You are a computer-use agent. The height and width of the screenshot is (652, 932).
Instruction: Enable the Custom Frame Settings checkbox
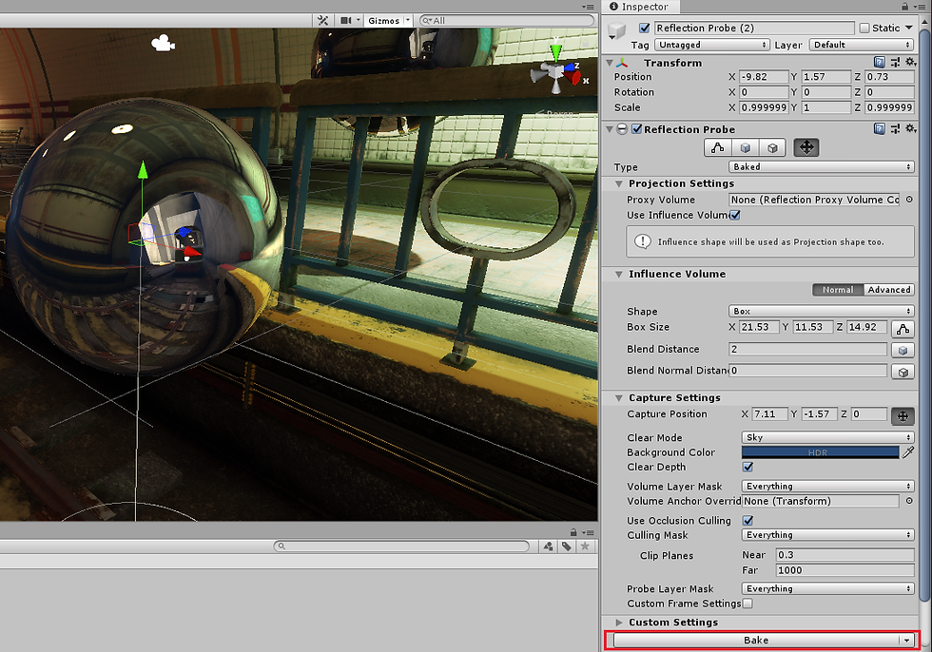coord(748,604)
